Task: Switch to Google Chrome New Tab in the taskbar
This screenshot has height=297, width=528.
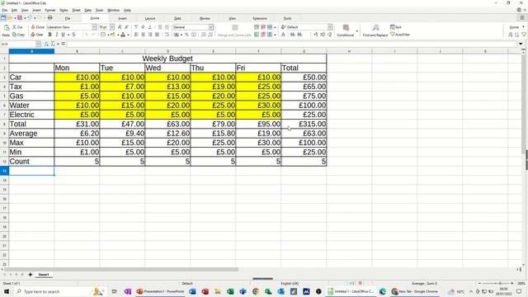Action: pos(415,291)
